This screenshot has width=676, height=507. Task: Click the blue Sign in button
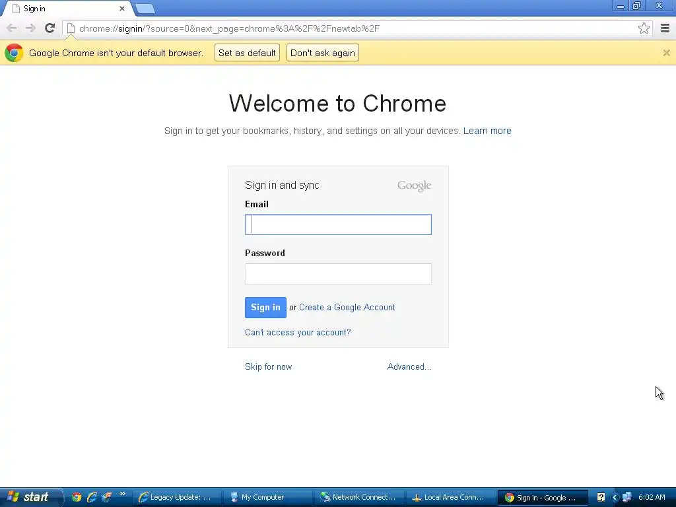coord(265,308)
